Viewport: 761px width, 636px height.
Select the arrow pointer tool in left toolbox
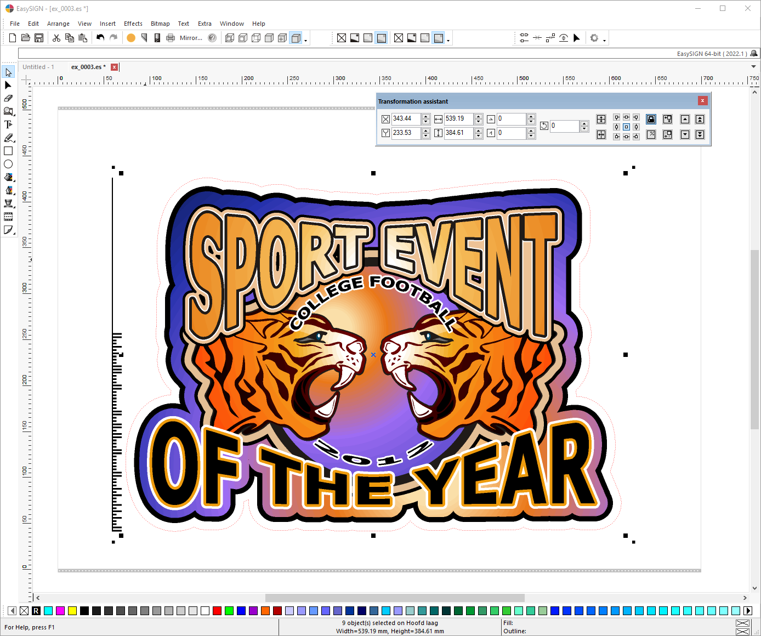click(8, 72)
